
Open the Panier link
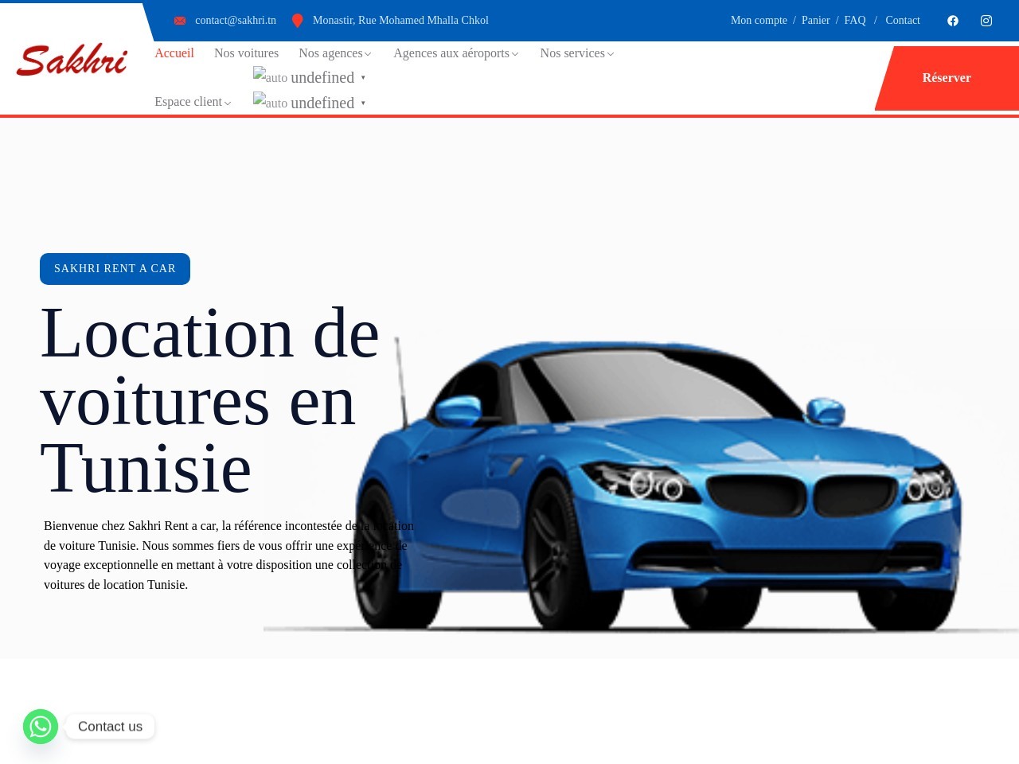[x=815, y=21]
